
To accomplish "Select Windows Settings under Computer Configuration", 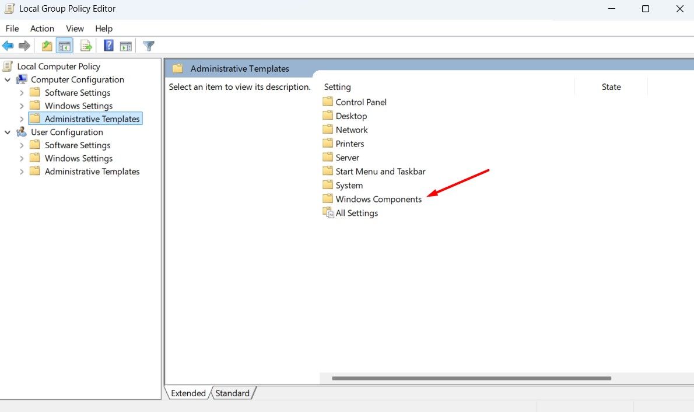I will (x=79, y=106).
